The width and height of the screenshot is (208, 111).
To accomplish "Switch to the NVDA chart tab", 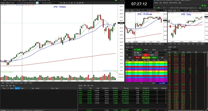I will tap(16, 83).
